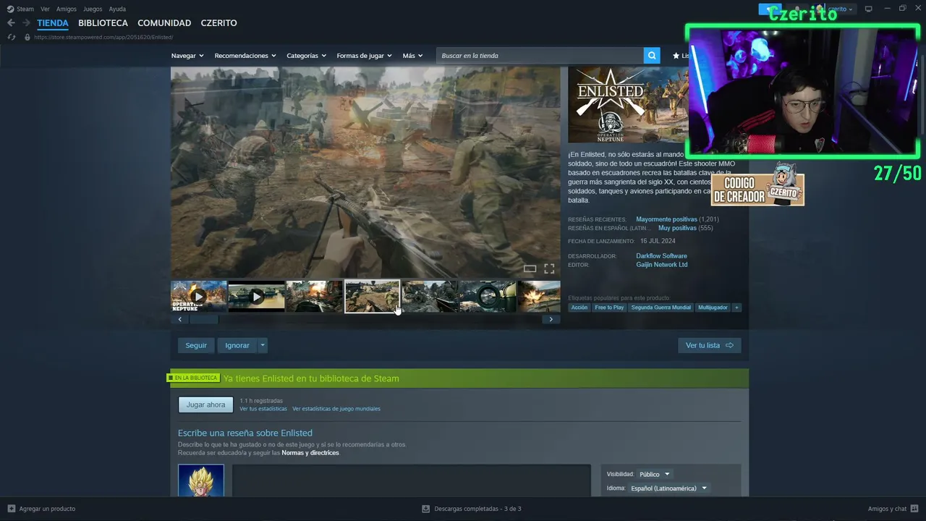926x521 pixels.
Task: Click the store search magnifier button
Action: pos(652,56)
